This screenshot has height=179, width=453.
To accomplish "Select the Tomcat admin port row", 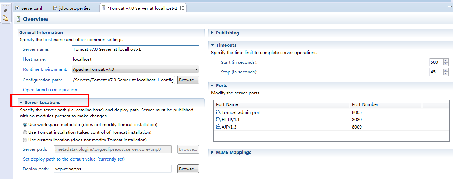I will coord(331,112).
